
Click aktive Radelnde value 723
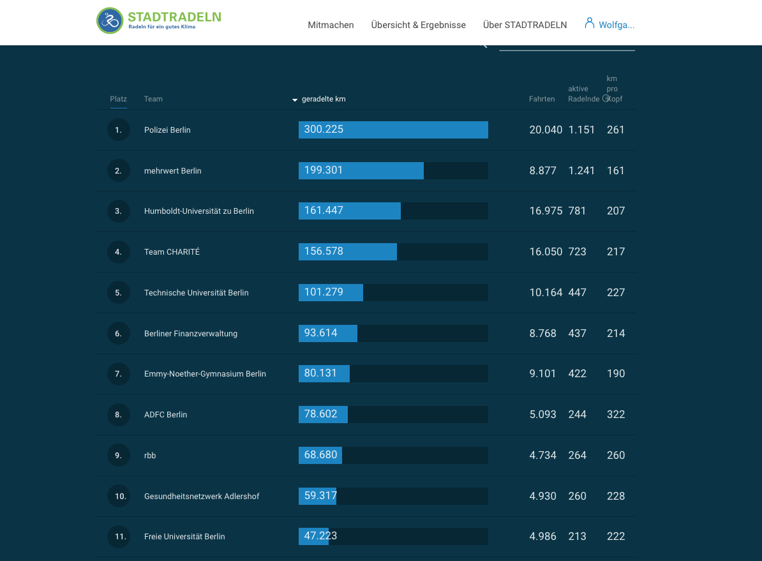[x=578, y=252]
